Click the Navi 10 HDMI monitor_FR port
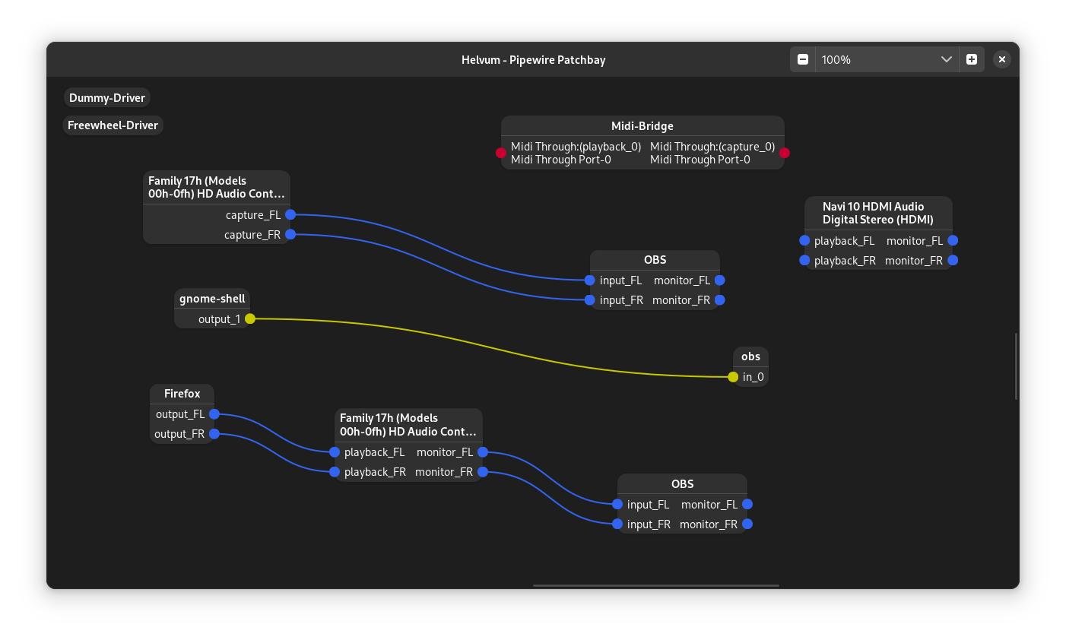This screenshot has width=1066, height=640. coord(953,261)
